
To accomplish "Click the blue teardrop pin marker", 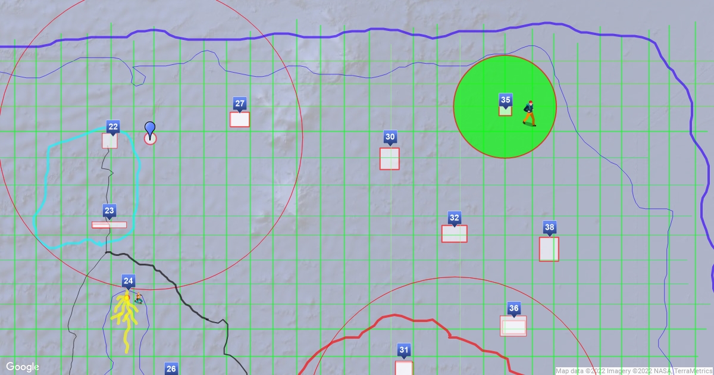I will 150,129.
